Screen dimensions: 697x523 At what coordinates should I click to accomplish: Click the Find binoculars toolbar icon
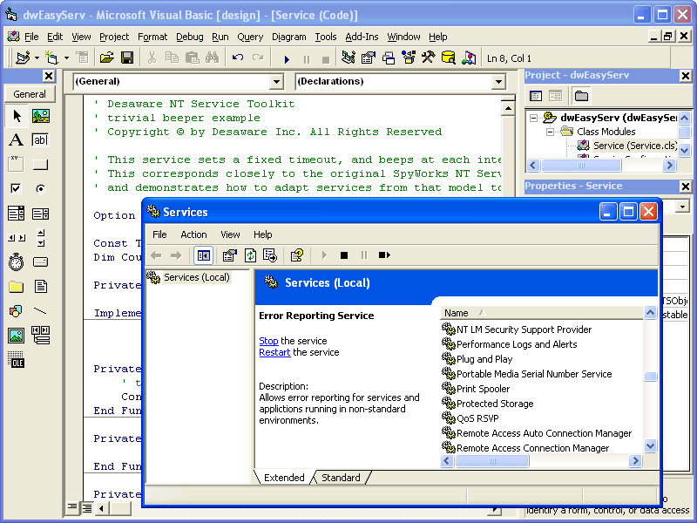pyautogui.click(x=212, y=58)
